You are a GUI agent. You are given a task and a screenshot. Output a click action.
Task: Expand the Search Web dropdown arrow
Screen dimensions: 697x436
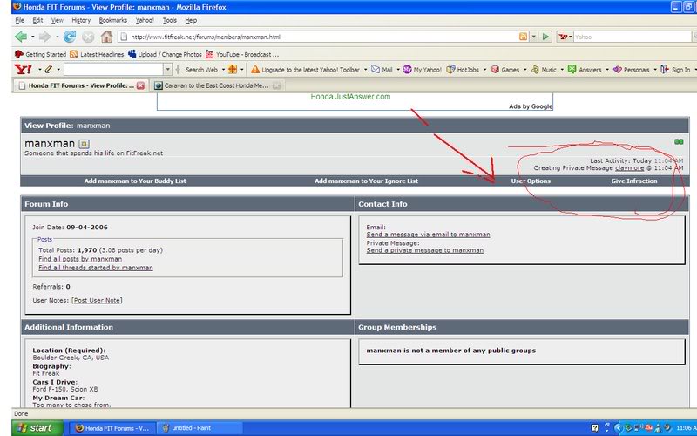223,70
